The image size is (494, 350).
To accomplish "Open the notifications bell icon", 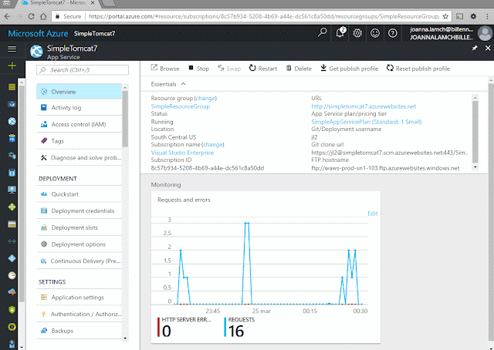I will pos(340,32).
